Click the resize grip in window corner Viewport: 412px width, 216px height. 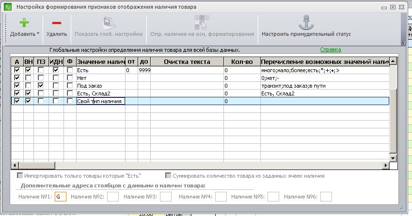[x=401, y=208]
